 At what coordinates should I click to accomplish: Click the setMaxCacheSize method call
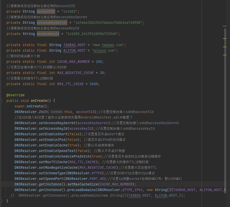click(83, 184)
